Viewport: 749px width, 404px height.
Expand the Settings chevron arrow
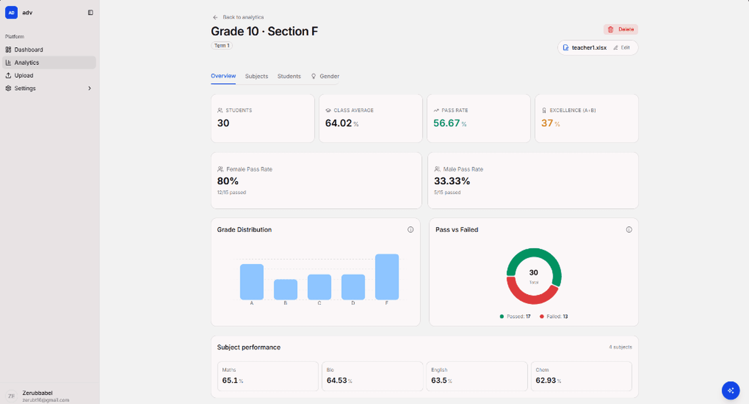click(x=90, y=88)
